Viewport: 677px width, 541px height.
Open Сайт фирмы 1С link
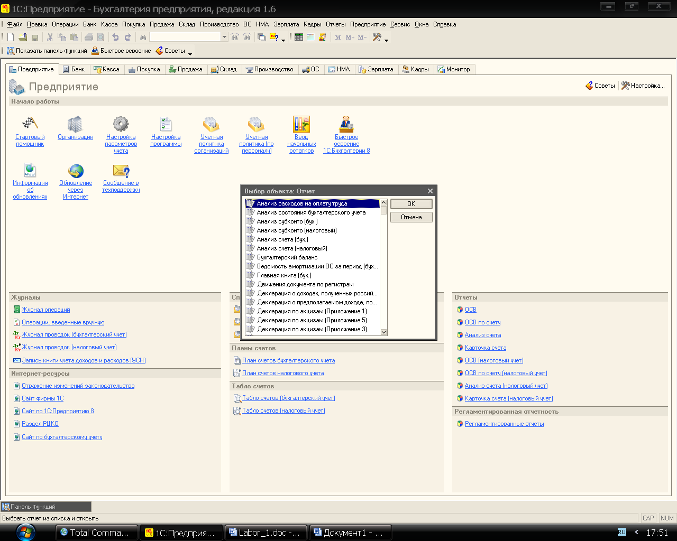pyautogui.click(x=42, y=398)
